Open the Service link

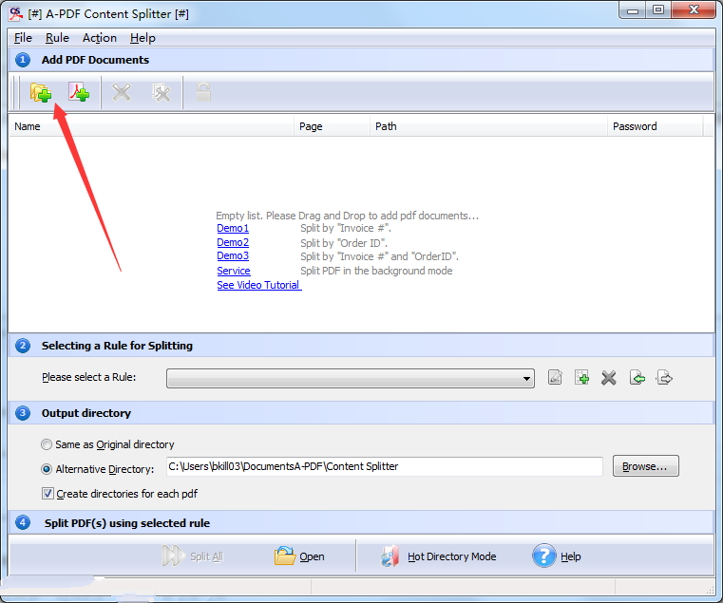click(x=234, y=271)
